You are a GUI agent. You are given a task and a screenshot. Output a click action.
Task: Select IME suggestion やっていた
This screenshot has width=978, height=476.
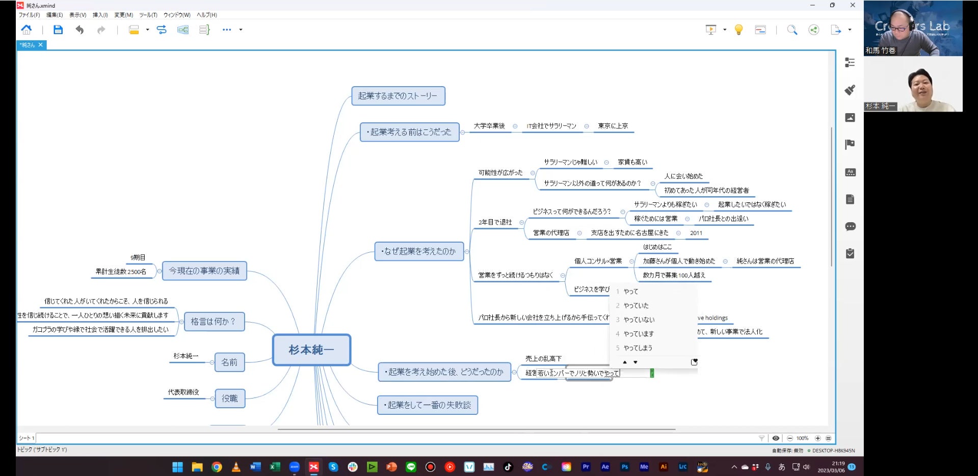[x=636, y=306]
